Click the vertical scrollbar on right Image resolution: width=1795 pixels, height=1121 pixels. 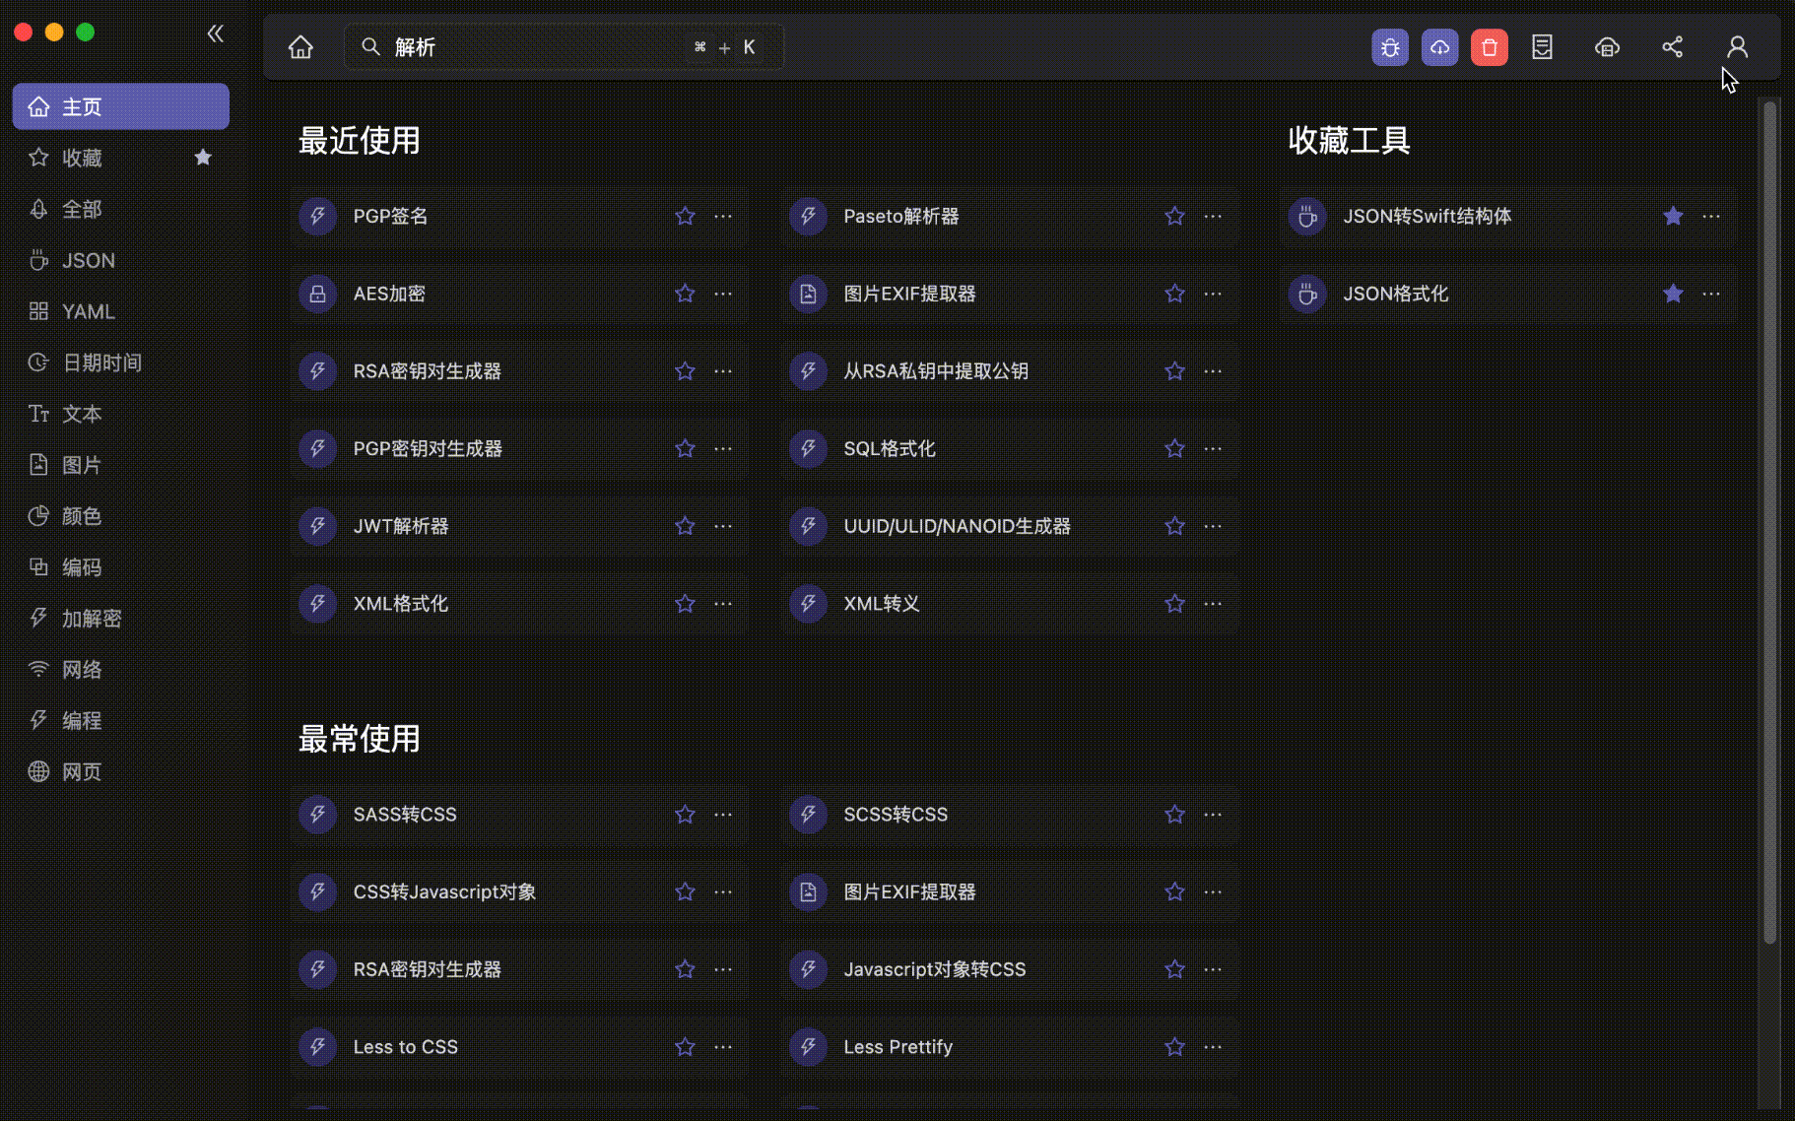1769,522
